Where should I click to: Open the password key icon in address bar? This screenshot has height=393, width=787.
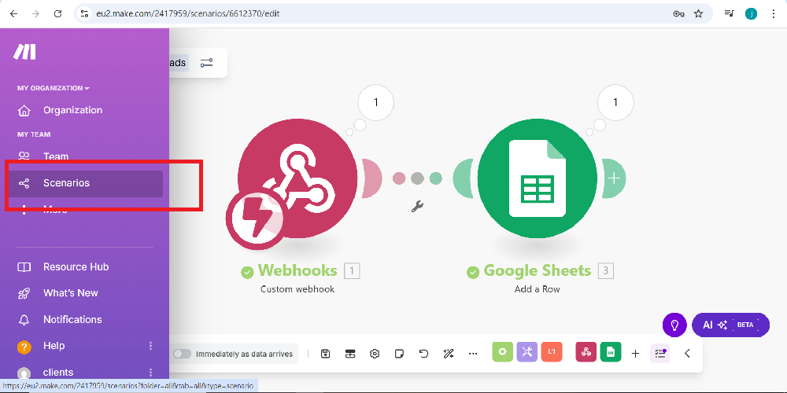(x=678, y=13)
